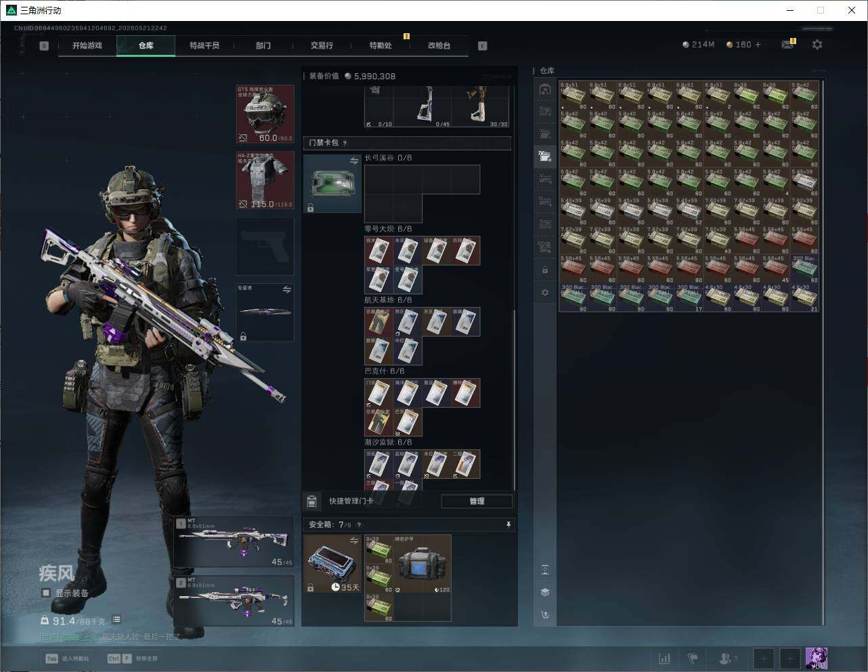Image resolution: width=868 pixels, height=672 pixels.
Task: Click the 快捷管理门卡 clipboard icon
Action: [312, 501]
